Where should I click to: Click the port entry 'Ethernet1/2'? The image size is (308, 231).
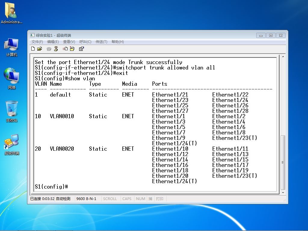[x=229, y=116]
